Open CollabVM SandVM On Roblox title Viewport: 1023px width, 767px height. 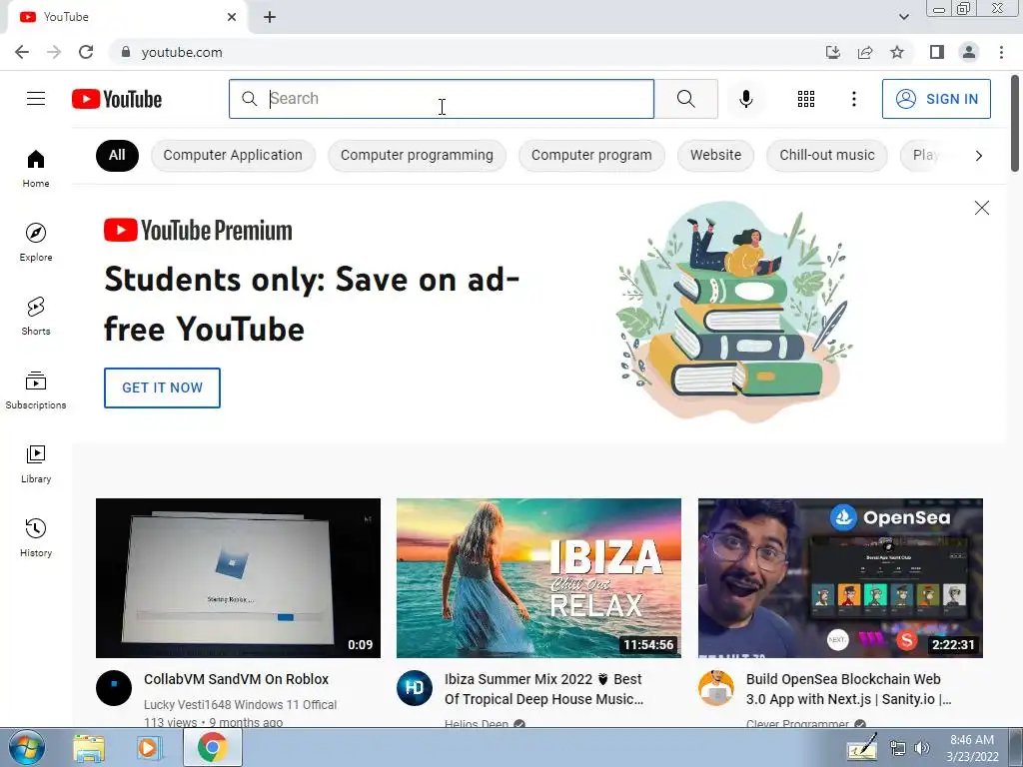point(236,679)
